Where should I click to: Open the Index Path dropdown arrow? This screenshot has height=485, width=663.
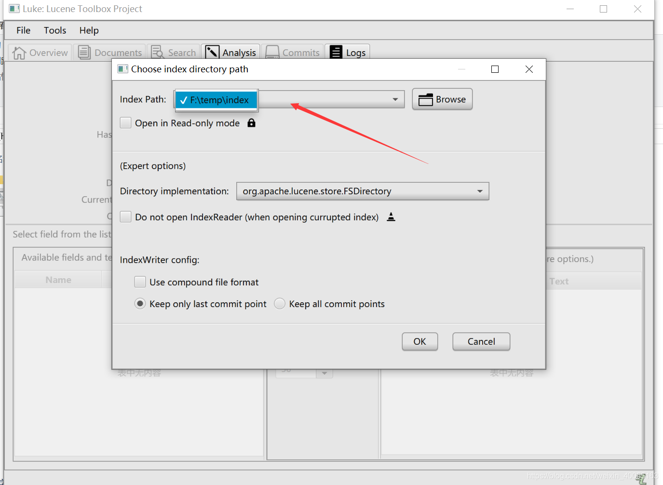point(395,99)
